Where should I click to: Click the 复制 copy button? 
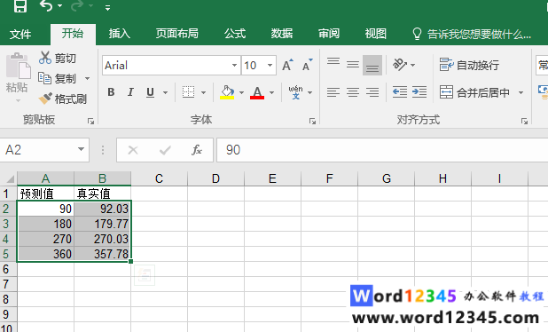[57, 78]
